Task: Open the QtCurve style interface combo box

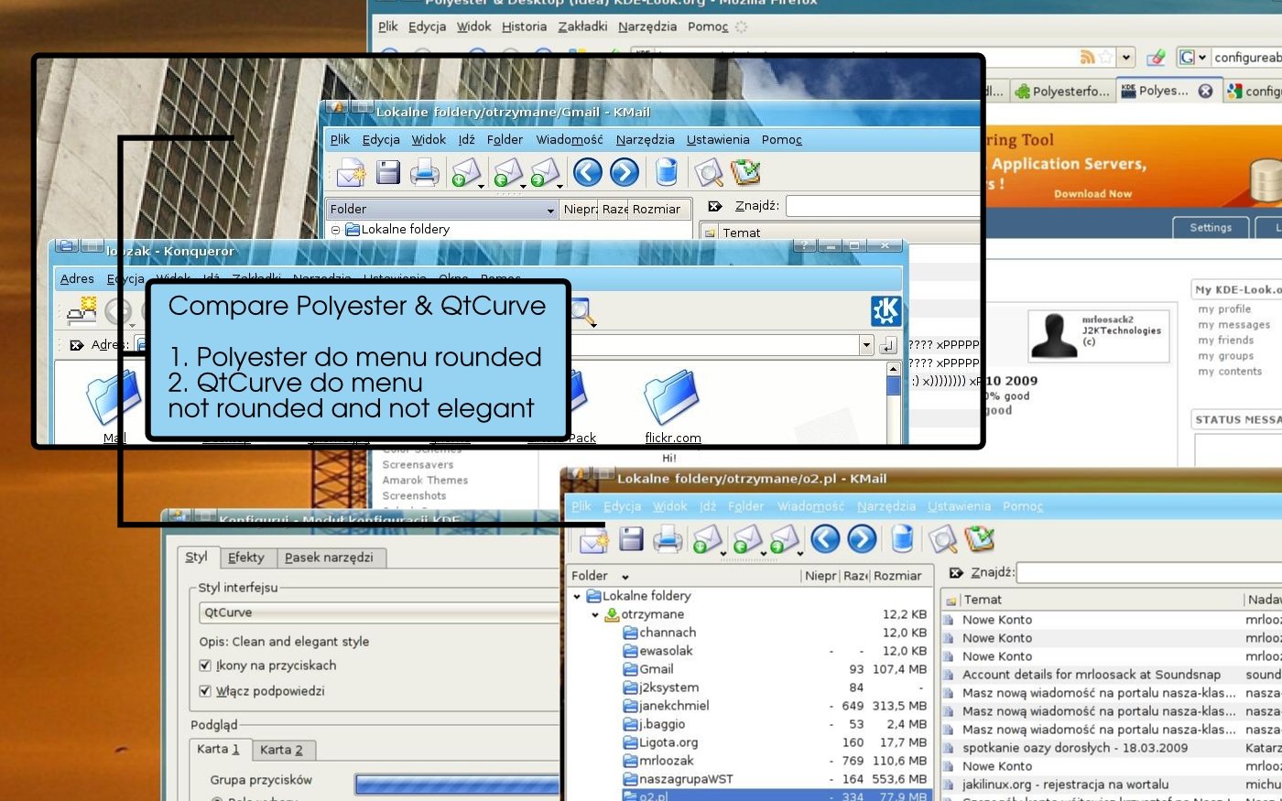Action: point(379,612)
